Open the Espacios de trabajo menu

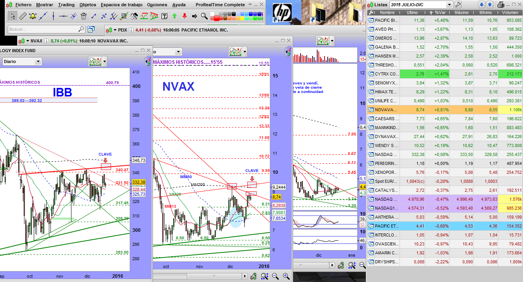click(x=122, y=5)
